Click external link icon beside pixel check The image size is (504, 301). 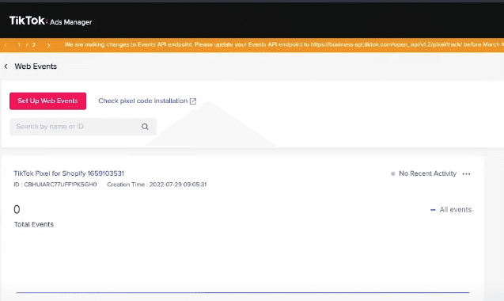[x=193, y=101]
